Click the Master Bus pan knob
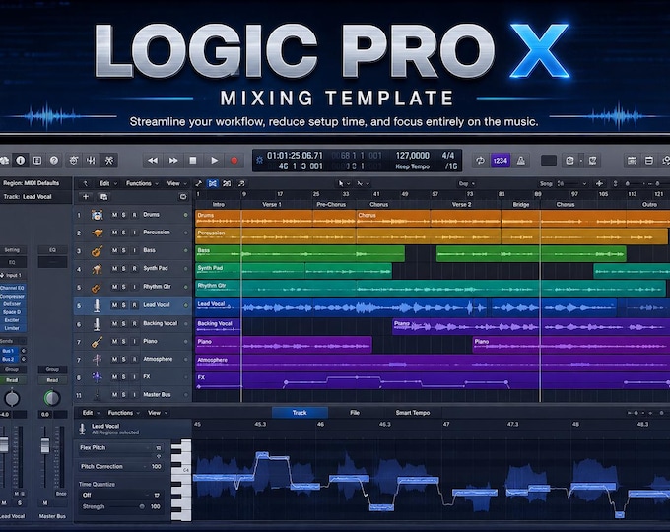 52,398
